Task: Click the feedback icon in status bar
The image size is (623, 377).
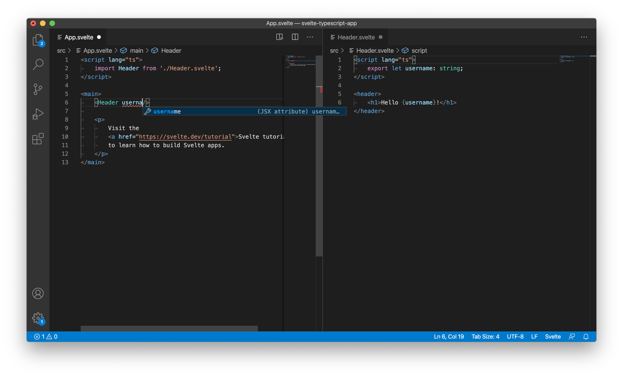Action: (x=572, y=337)
